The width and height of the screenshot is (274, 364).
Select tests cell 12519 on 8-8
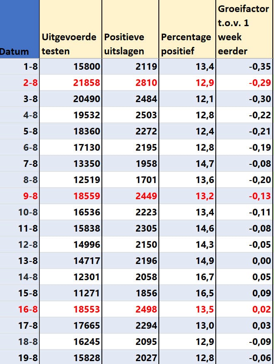(71, 180)
